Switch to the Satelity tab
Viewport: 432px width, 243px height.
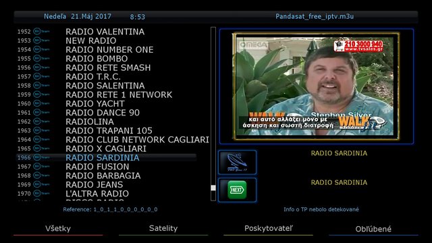tap(163, 228)
